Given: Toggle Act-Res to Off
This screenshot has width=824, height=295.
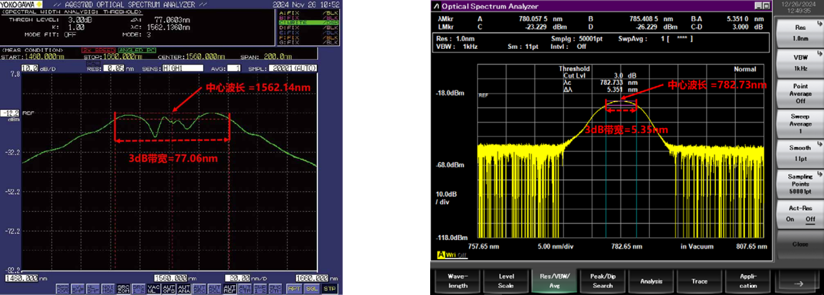Looking at the screenshot, I should (x=810, y=219).
